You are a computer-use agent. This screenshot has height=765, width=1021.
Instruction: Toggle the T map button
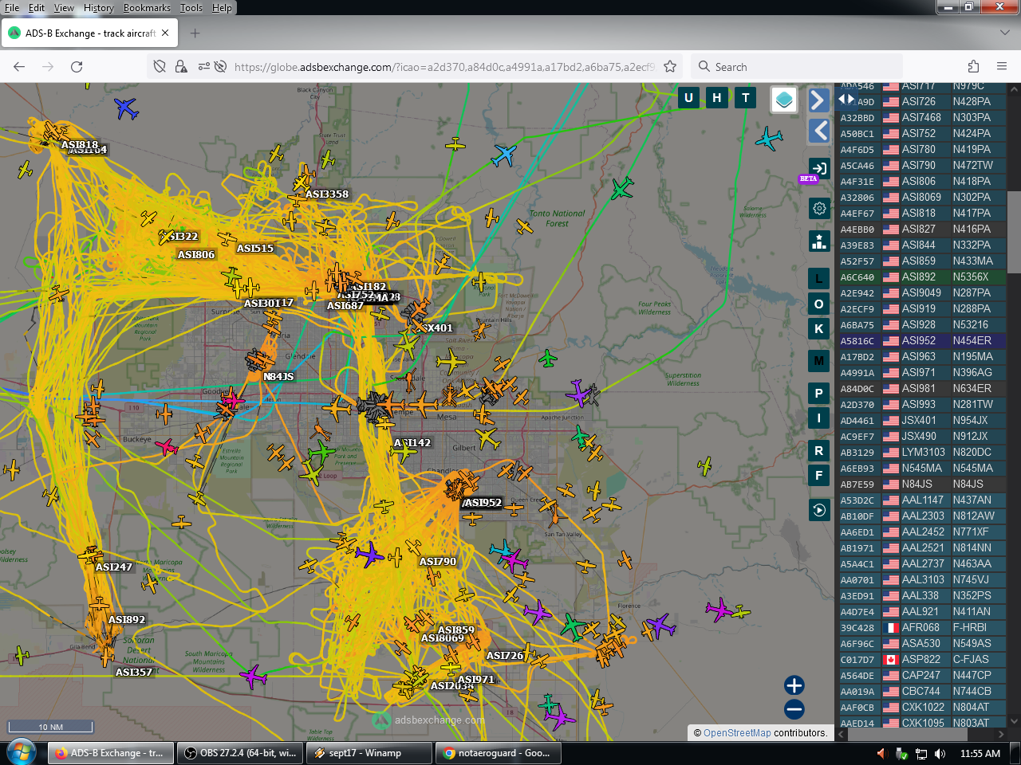[746, 98]
